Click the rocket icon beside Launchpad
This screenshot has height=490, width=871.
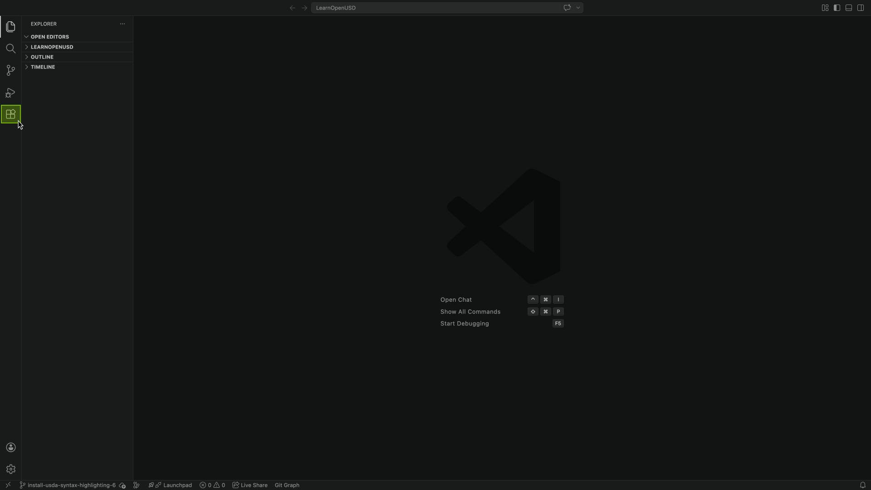click(152, 485)
